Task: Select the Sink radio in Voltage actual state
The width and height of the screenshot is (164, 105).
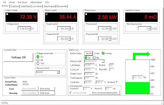Action: (38, 63)
